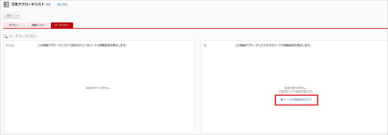Viewport: 388px width, 135px height.
Task: Select the ワークフロー tab
Action: [x=62, y=25]
